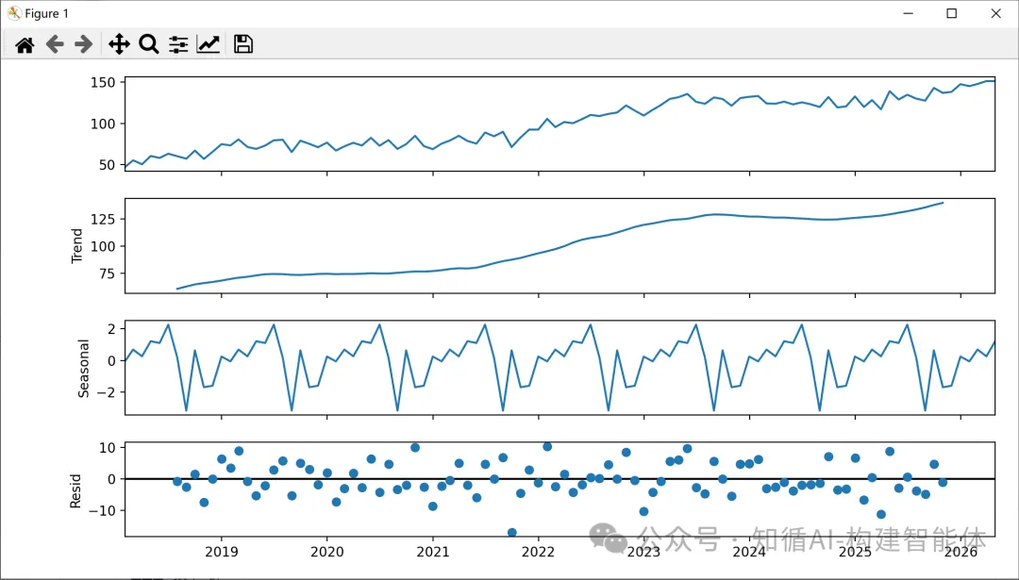The width and height of the screenshot is (1019, 580).
Task: Reset the plot to original Home view
Action: tap(25, 44)
